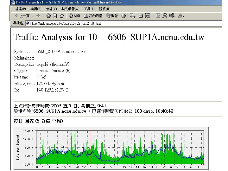The height and width of the screenshot is (171, 228).
Task: Open the Forward history dropdown arrow
Action: click(43, 16)
